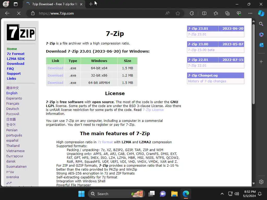The image size is (267, 200).
Task: Switch language to Français
Action: click(x=13, y=104)
